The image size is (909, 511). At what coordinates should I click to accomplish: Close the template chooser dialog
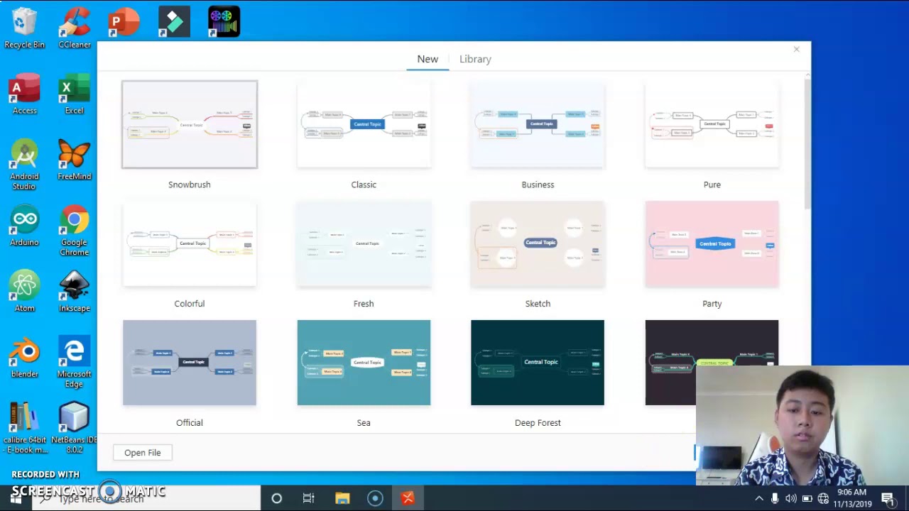(x=796, y=49)
